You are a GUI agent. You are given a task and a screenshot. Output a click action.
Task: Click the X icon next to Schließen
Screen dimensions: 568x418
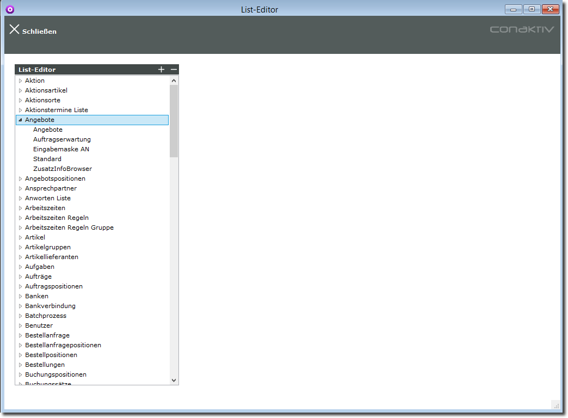click(14, 30)
